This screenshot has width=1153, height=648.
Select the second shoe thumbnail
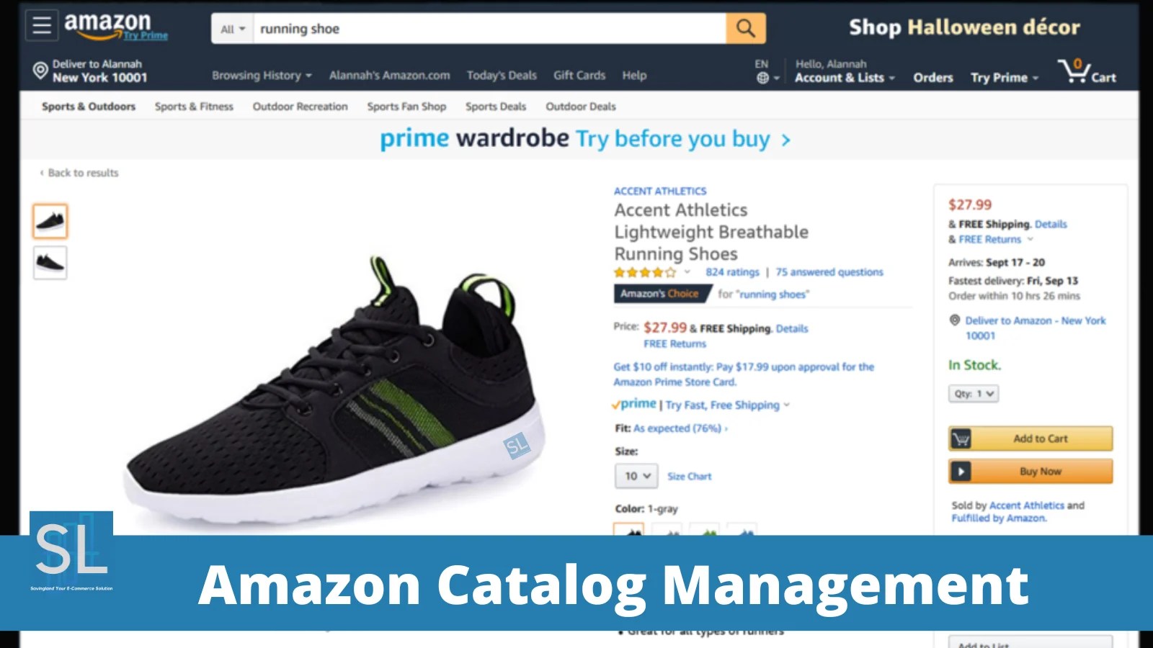click(x=50, y=263)
